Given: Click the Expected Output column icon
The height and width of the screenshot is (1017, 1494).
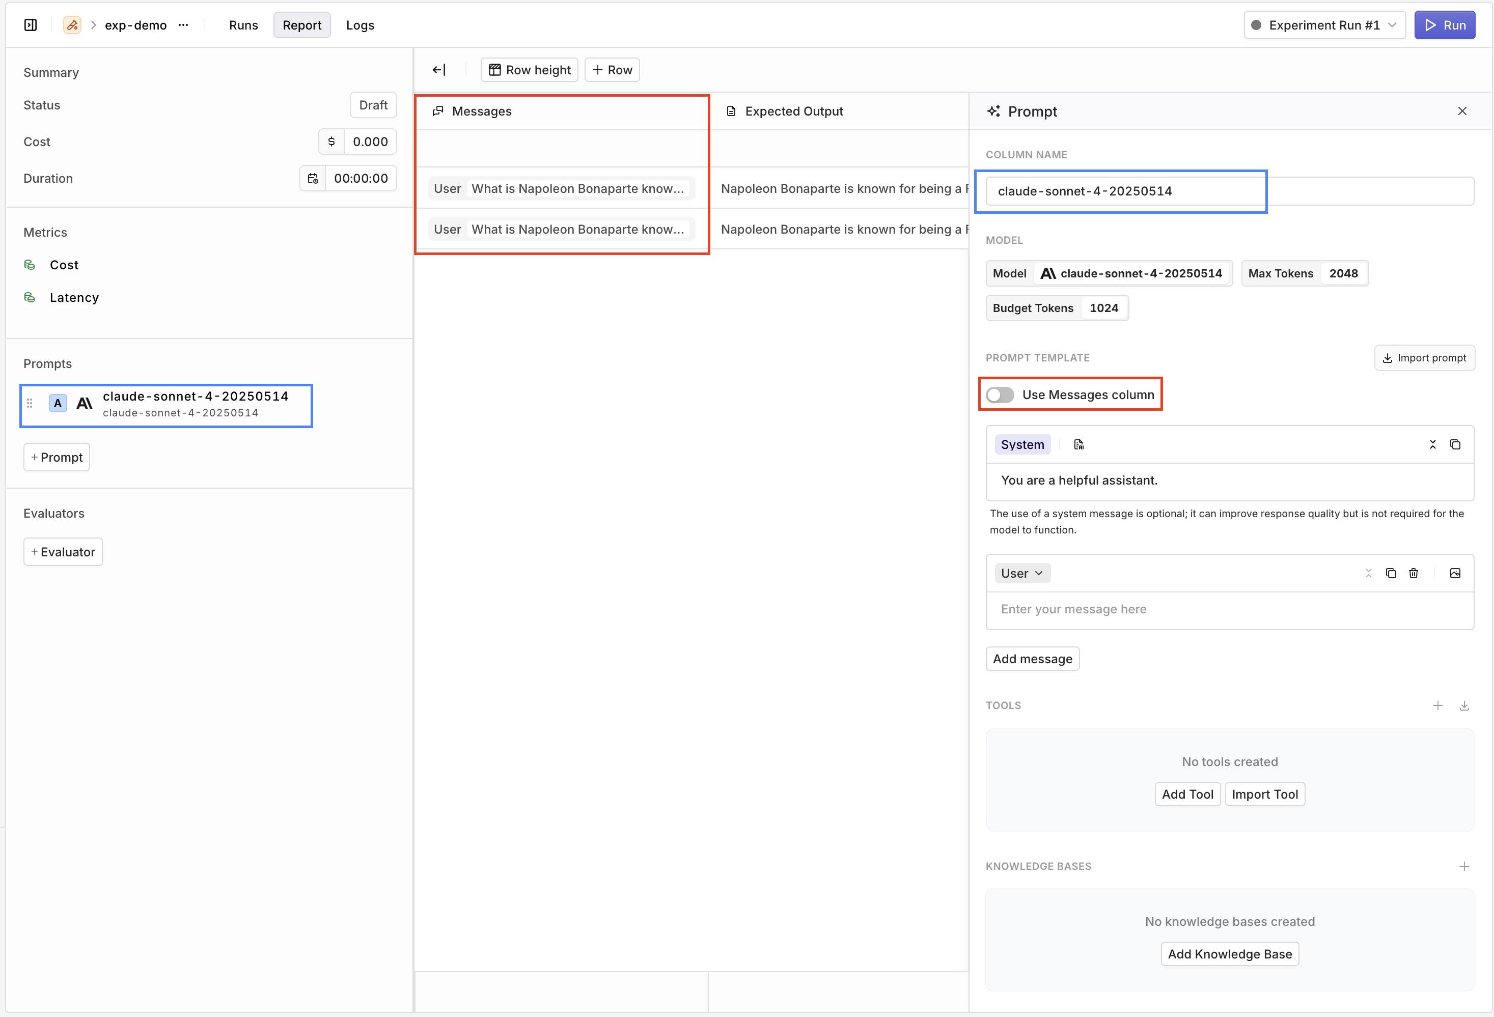Looking at the screenshot, I should 731,111.
